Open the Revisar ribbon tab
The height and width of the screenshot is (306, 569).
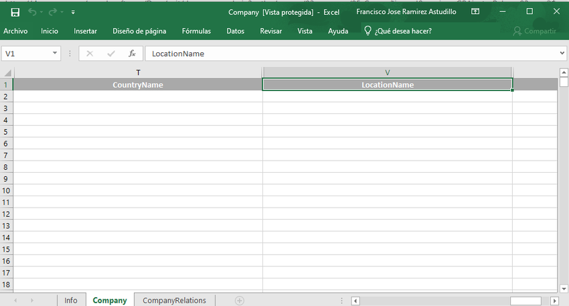pos(270,31)
